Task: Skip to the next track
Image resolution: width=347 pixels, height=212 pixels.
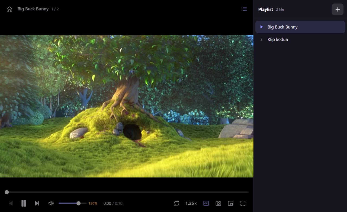Action: click(37, 203)
